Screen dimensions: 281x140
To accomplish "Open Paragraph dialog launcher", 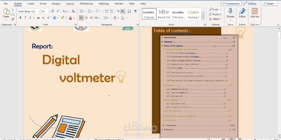I will point(138,24).
